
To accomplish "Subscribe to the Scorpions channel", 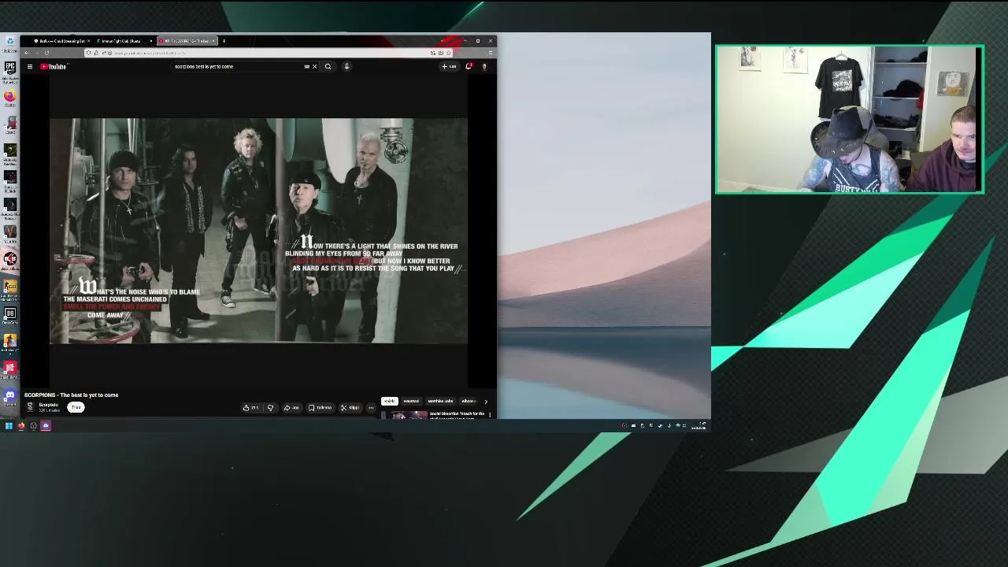I will point(76,407).
